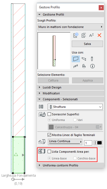Select the Uniforma radio button

point(49,120)
